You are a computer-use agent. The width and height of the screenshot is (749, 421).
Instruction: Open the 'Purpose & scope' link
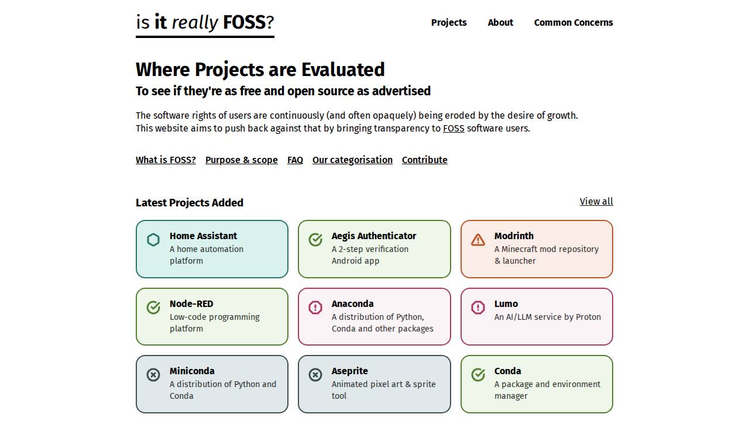[x=242, y=160]
